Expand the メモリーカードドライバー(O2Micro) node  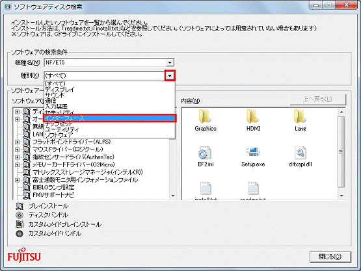tap(18, 164)
